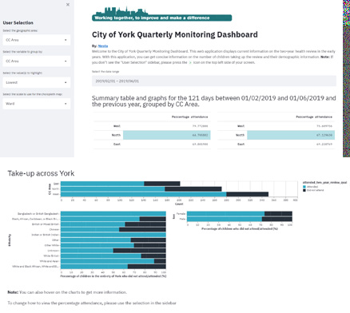Click the East row in the right summary table
This screenshot has height=313, width=350.
click(276, 144)
